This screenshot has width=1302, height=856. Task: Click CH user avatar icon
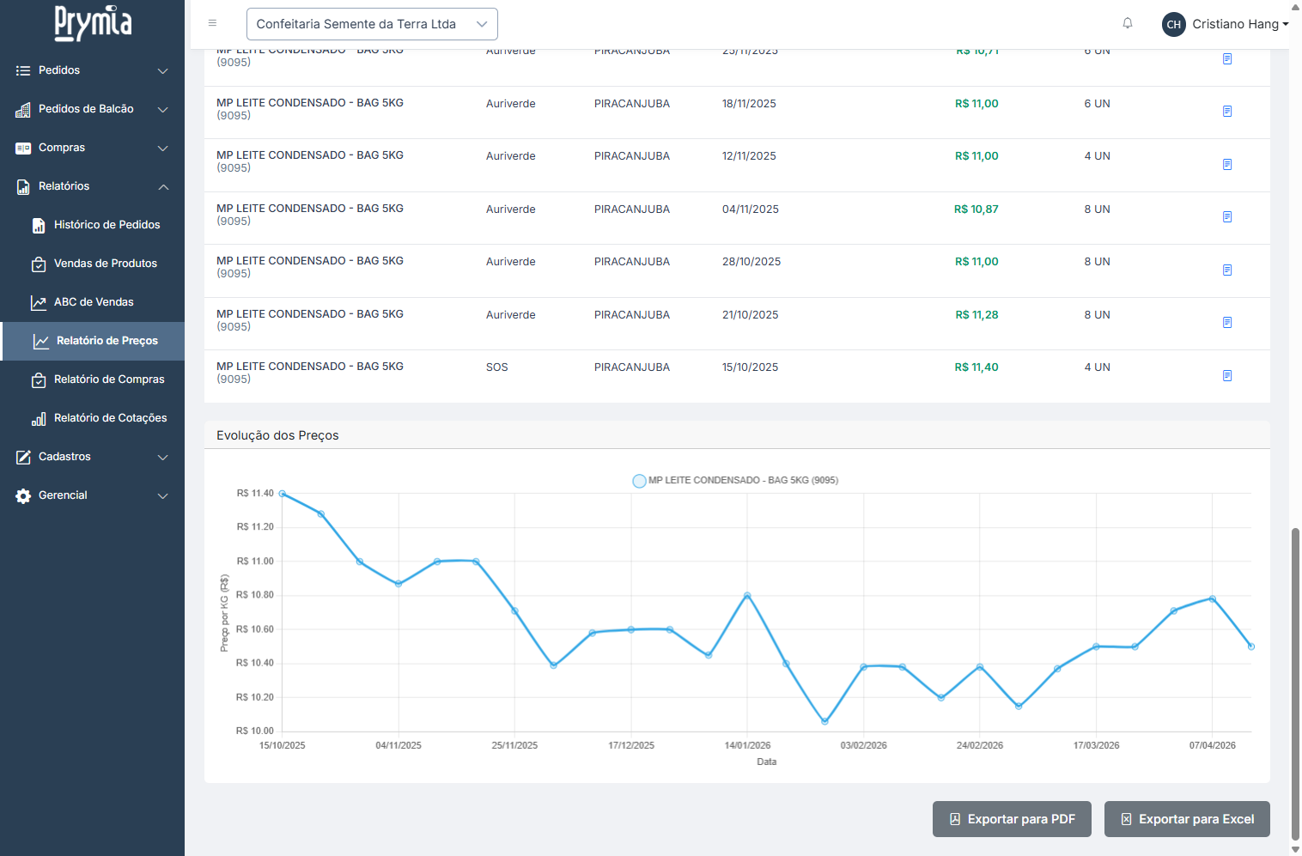point(1173,24)
